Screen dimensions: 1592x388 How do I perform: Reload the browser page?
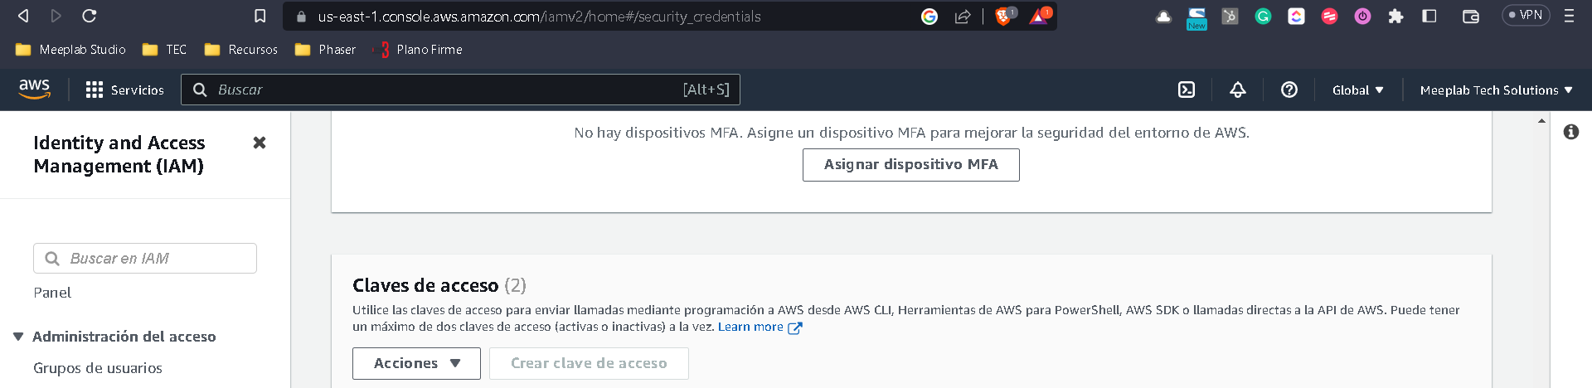(x=90, y=16)
